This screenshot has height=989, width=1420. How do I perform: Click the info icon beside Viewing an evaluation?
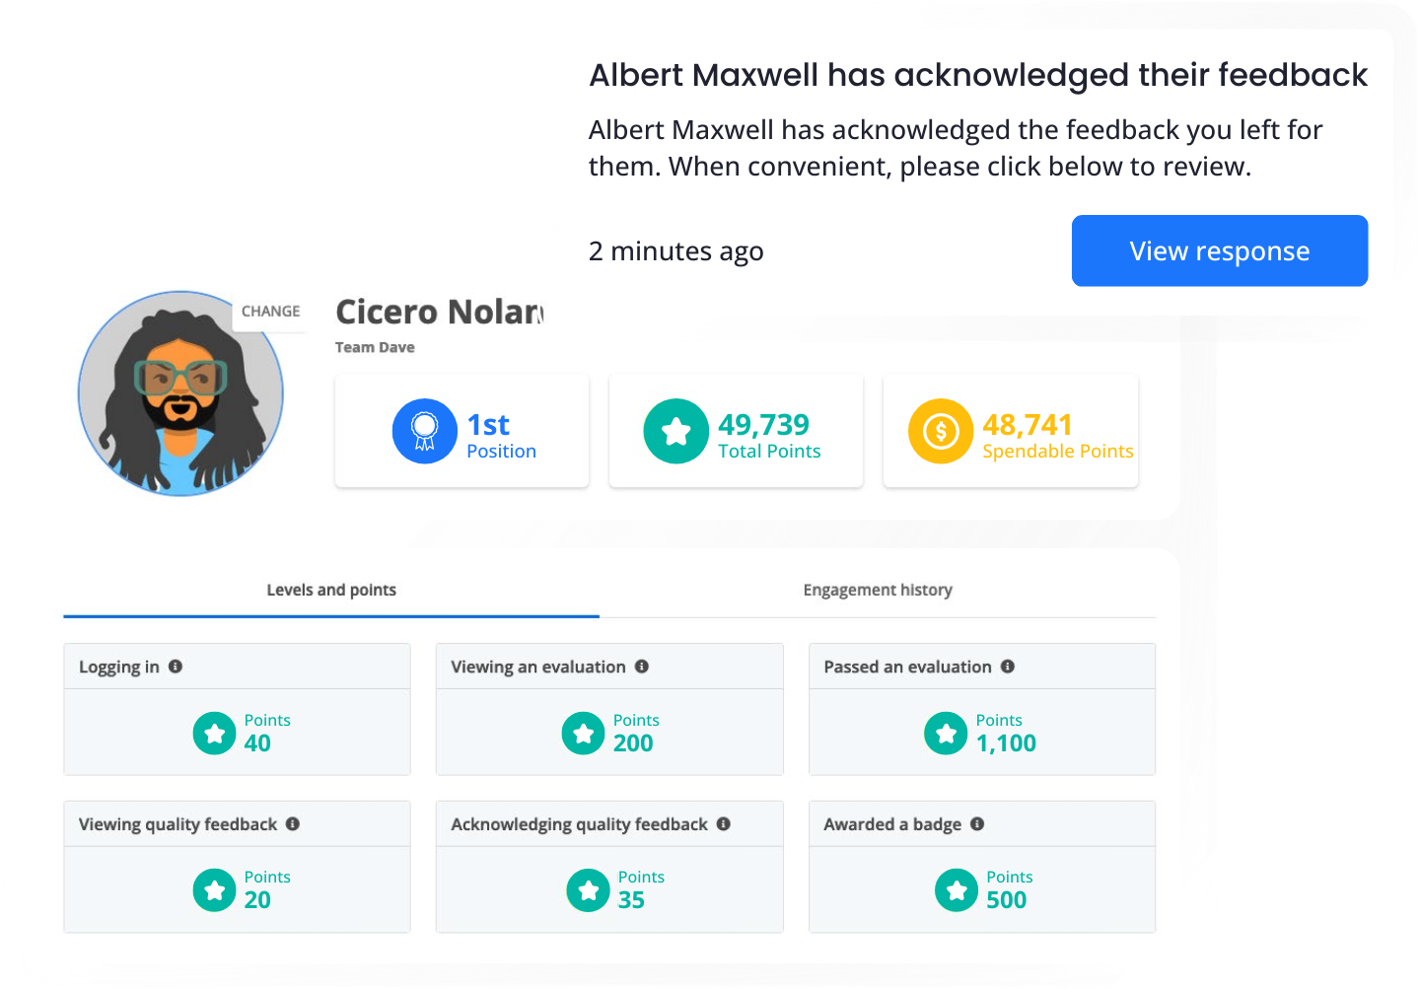(x=642, y=667)
